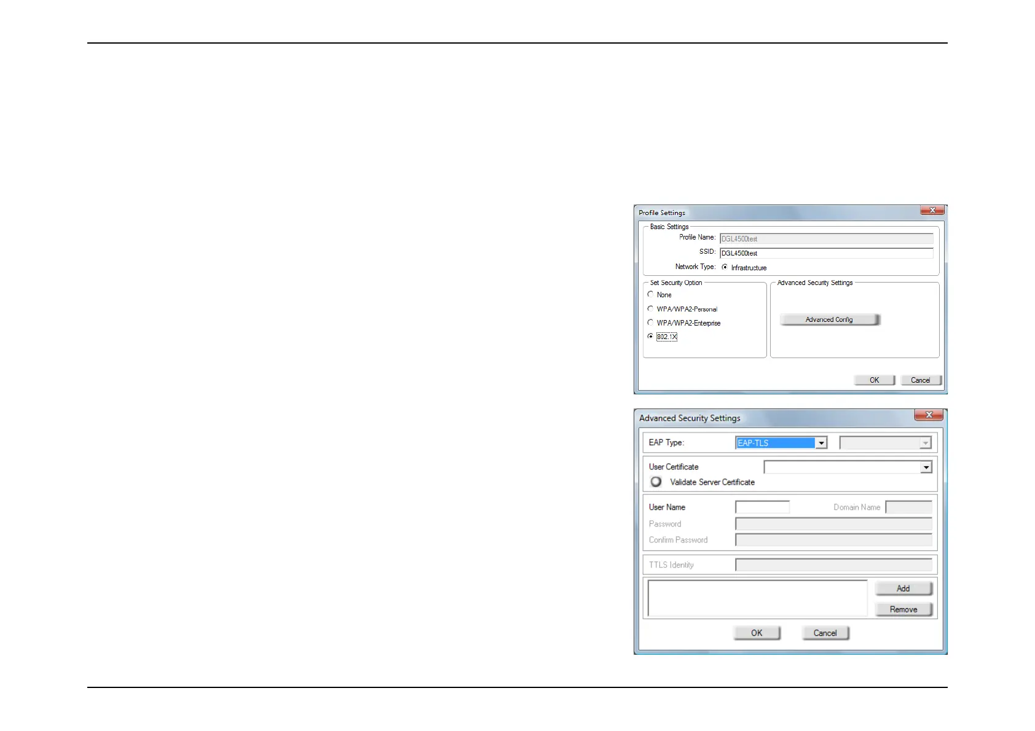This screenshot has width=1035, height=731.
Task: Toggle Validate Server Certificate
Action: point(656,482)
